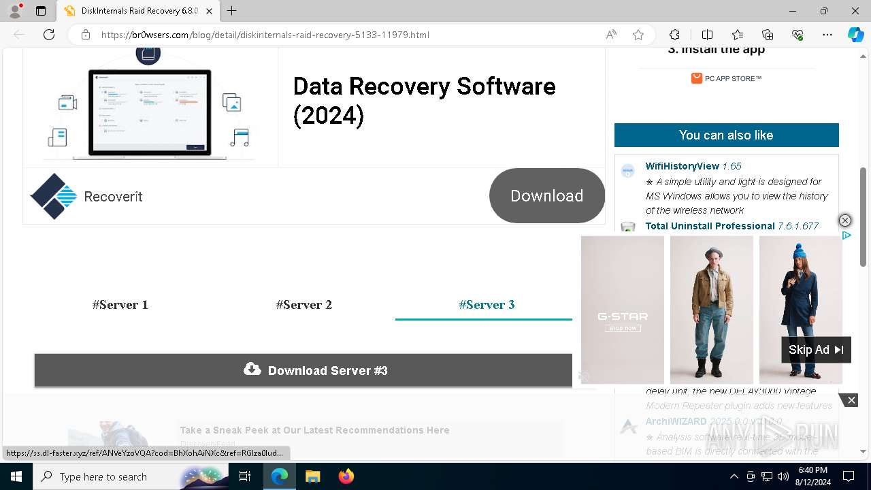Open the Edge profile icon

click(x=15, y=11)
